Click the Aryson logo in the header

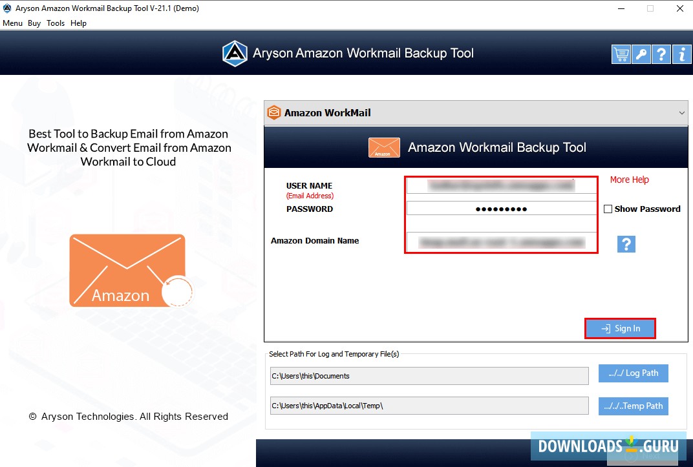pos(235,54)
